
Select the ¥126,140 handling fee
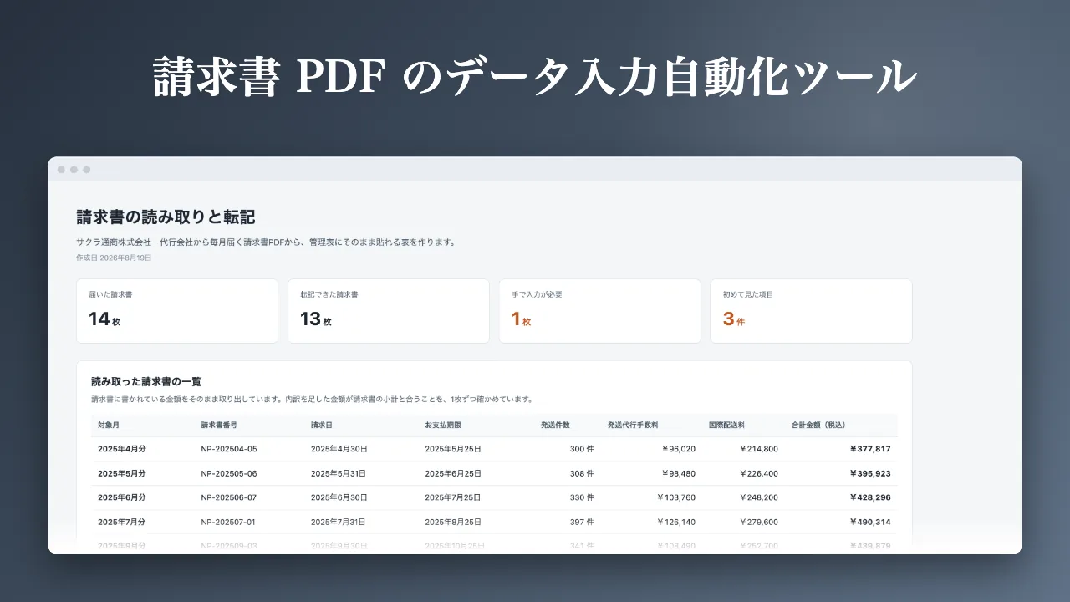pos(675,522)
